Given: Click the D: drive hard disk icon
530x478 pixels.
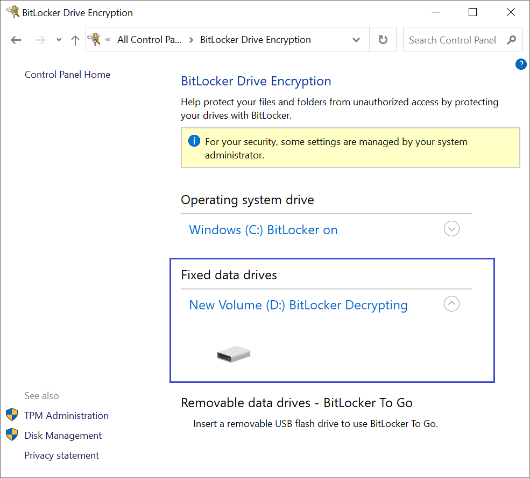Looking at the screenshot, I should pyautogui.click(x=234, y=354).
